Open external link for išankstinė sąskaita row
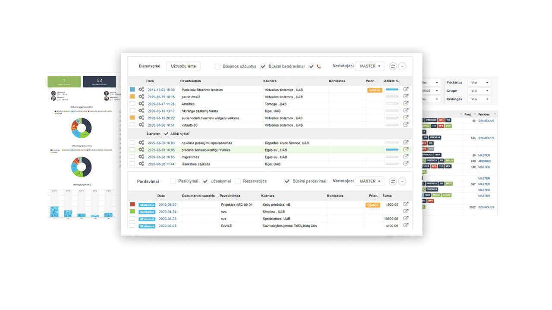552x310 pixels. (x=406, y=164)
